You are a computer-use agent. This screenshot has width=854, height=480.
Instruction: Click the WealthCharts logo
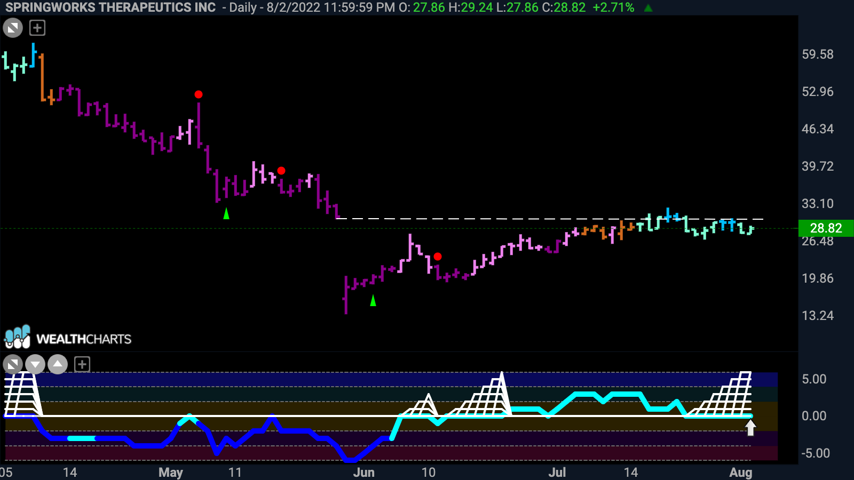(68, 338)
